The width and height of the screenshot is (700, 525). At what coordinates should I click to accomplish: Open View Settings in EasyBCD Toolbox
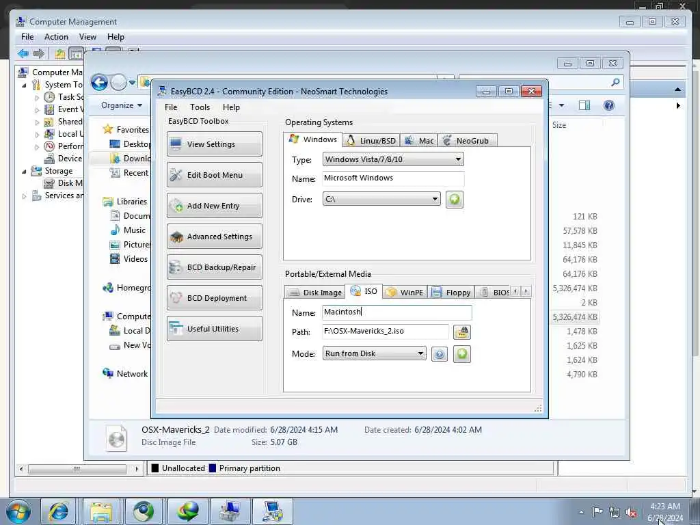[x=214, y=144]
